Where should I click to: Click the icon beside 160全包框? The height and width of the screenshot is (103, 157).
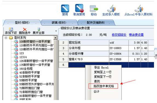[16, 69]
